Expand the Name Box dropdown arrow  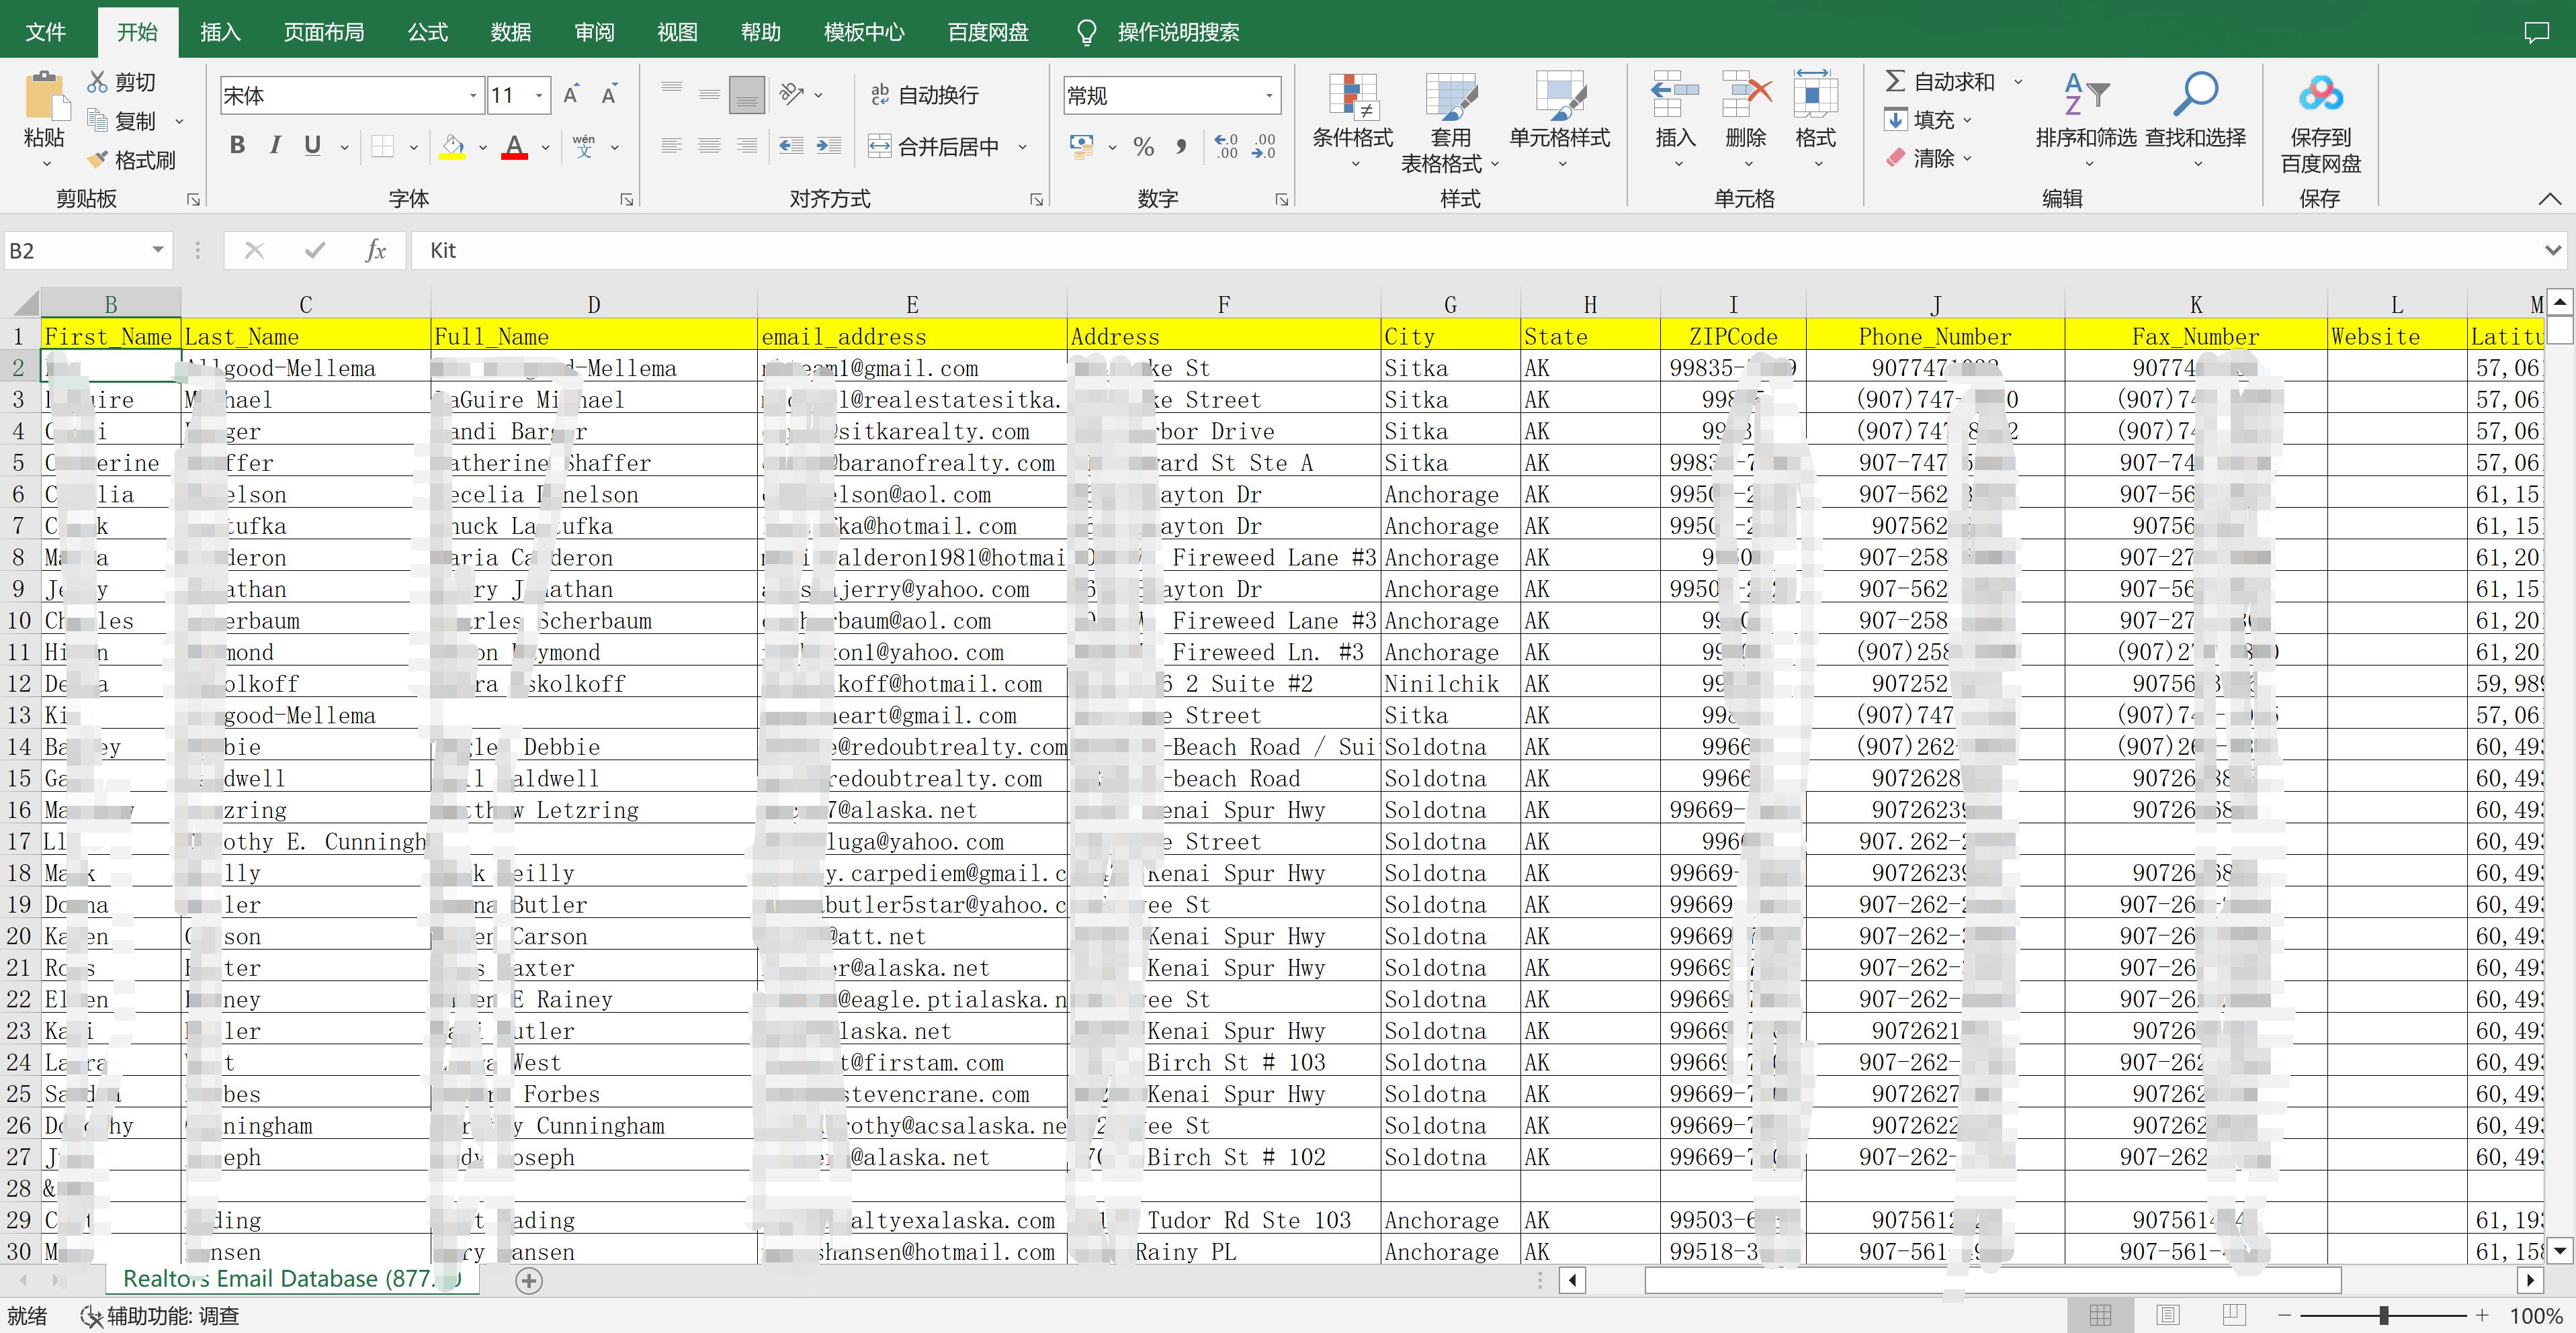(x=158, y=250)
